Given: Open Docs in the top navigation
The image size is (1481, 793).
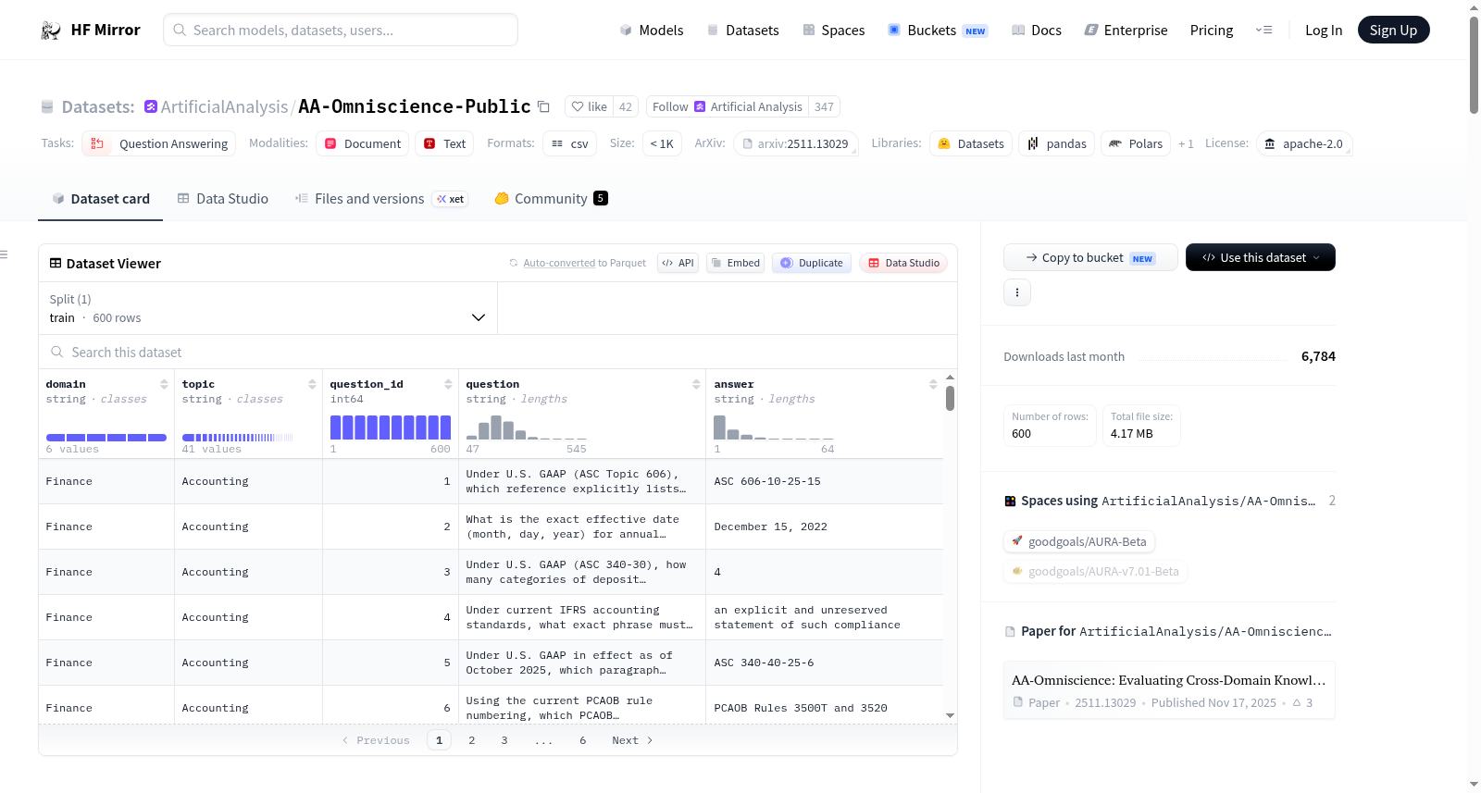Looking at the screenshot, I should pyautogui.click(x=1037, y=30).
